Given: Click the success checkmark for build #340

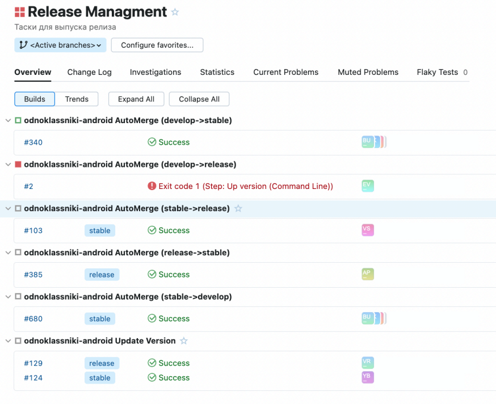Looking at the screenshot, I should pyautogui.click(x=152, y=142).
